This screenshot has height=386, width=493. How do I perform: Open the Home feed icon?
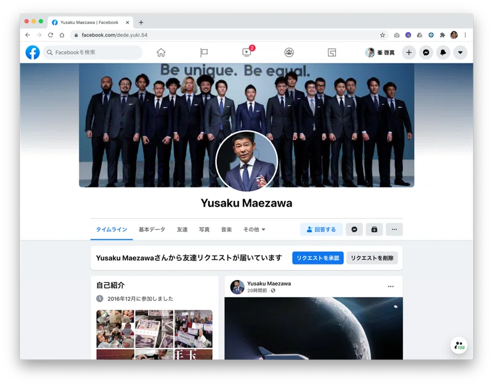click(x=161, y=52)
